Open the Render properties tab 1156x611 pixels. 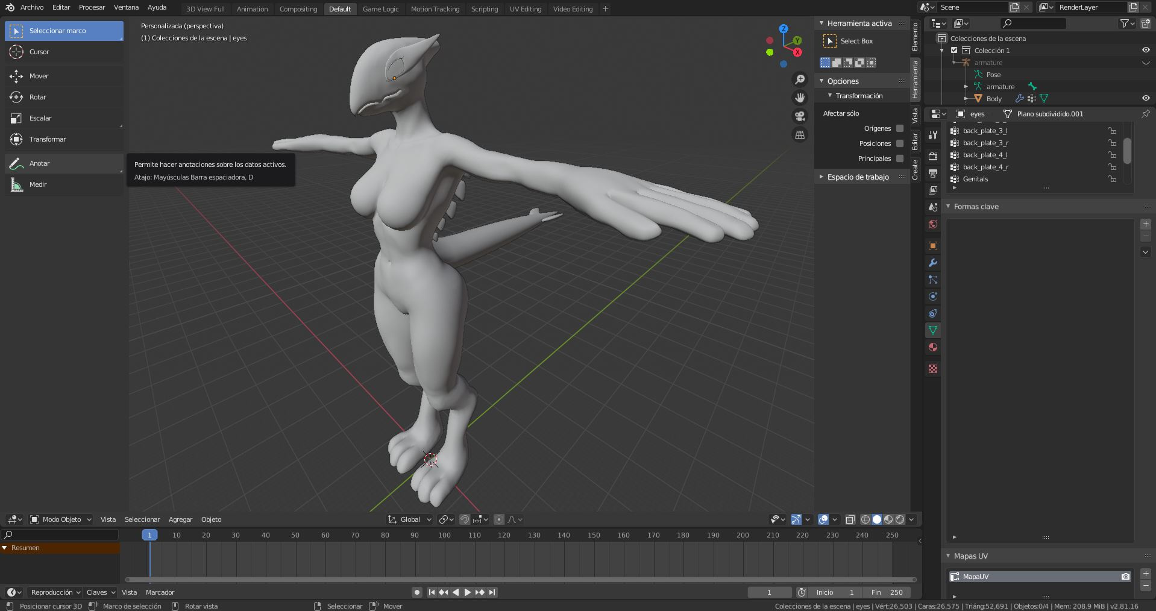click(933, 157)
